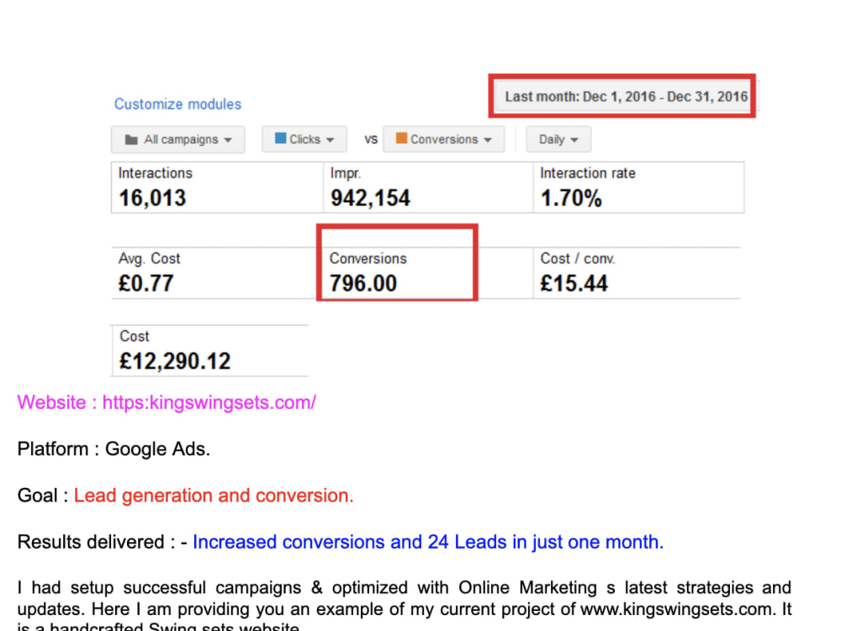Select the Cost / conv. value £15.44
This screenshot has width=841, height=631.
[x=574, y=284]
